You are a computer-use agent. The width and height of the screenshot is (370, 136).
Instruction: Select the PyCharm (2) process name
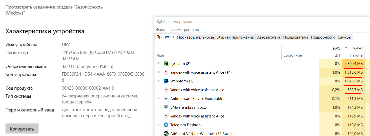pos(180,64)
